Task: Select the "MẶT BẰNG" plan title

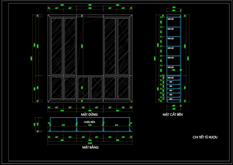Action: click(90, 147)
